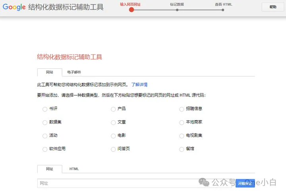Select the 本地商家 radio option
This screenshot has width=286, height=194.
tap(182, 122)
